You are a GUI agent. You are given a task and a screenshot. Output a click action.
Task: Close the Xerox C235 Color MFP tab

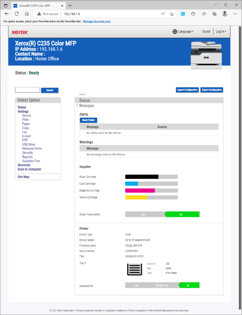62,6
